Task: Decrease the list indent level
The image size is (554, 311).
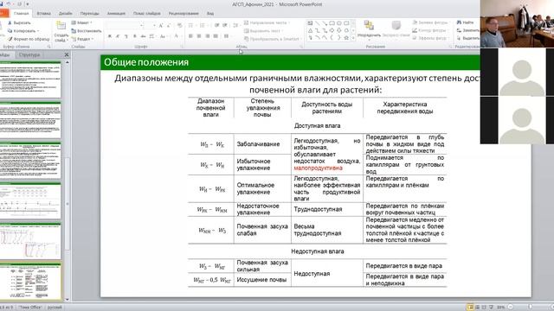Action: click(x=216, y=25)
